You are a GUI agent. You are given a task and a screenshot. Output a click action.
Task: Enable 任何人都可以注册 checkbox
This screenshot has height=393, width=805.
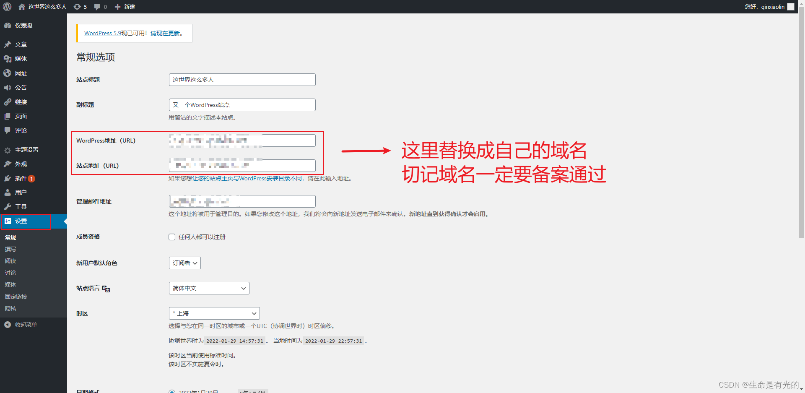pyautogui.click(x=172, y=237)
